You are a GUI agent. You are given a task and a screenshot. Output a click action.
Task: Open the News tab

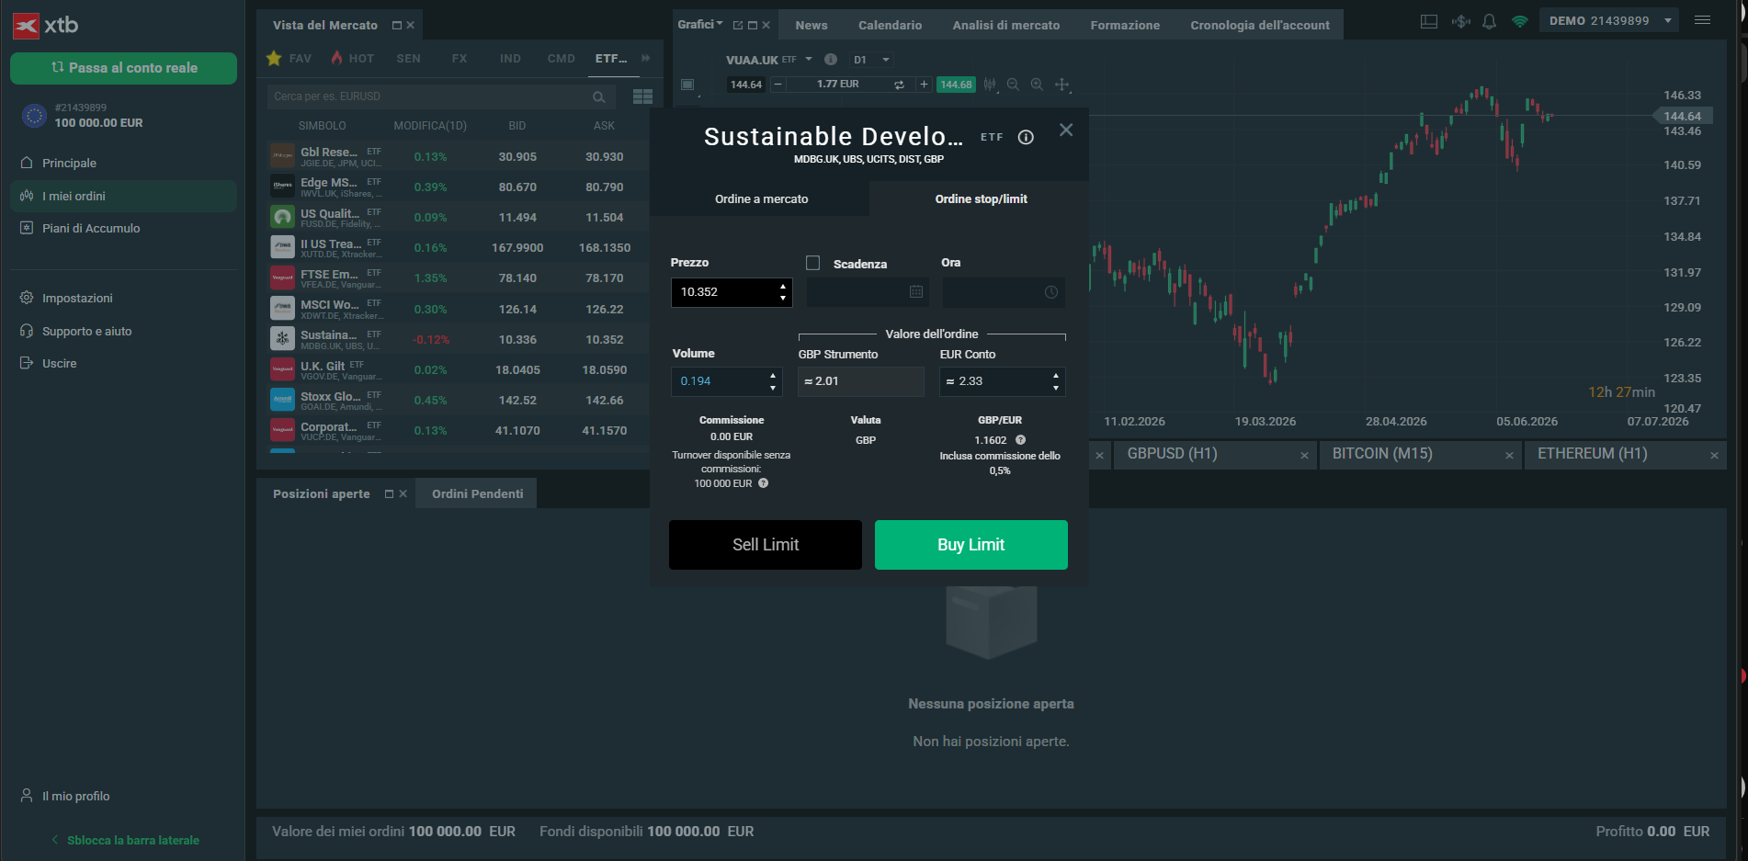[x=812, y=25]
